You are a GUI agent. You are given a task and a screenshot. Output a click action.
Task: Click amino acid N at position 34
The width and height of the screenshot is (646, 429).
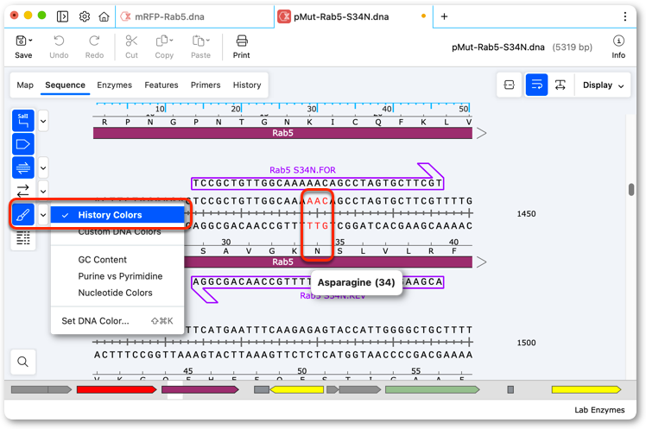click(x=317, y=250)
